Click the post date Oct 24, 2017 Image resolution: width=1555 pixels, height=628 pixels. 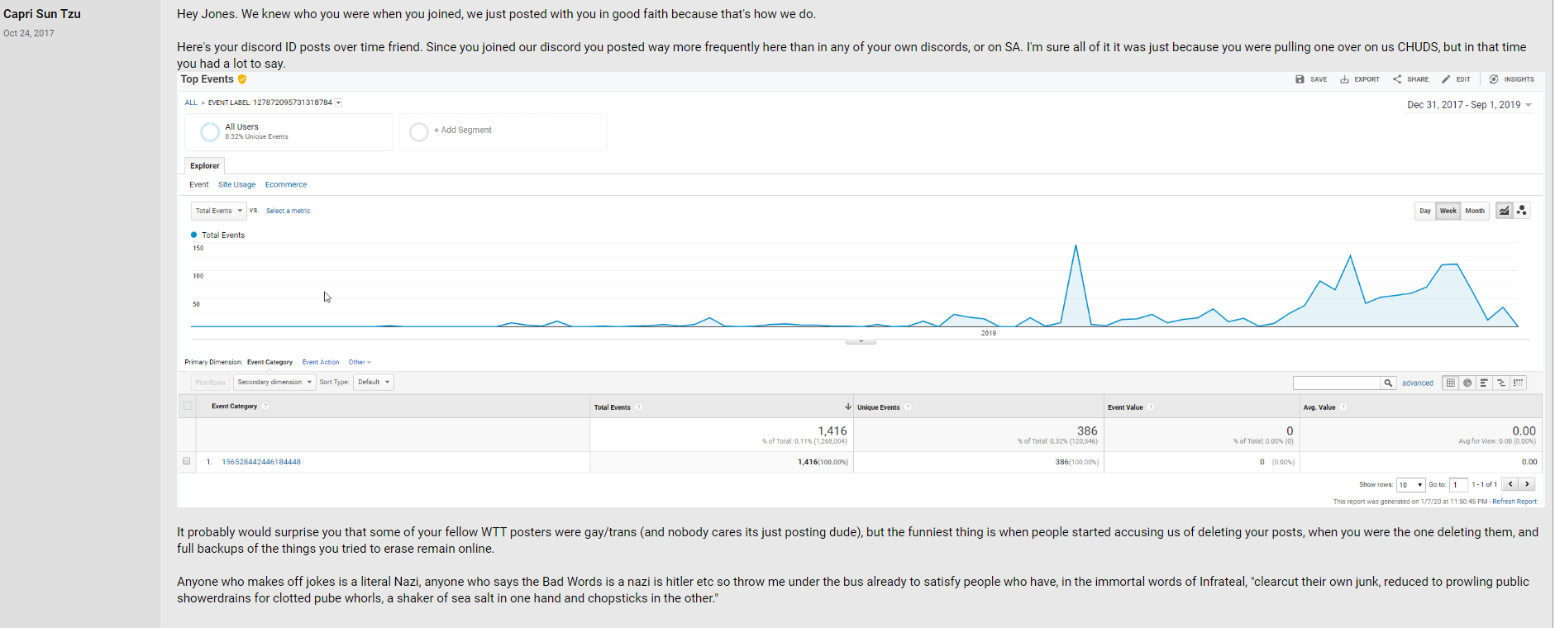(29, 33)
